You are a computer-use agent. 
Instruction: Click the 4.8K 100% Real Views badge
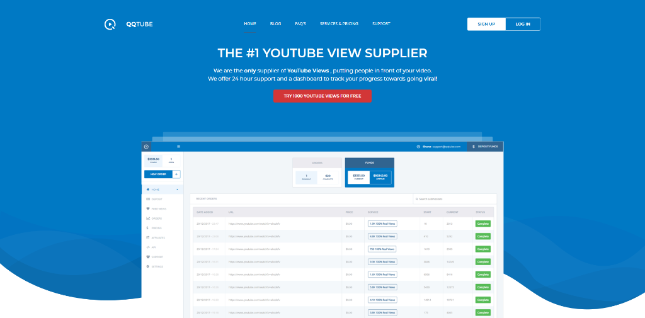tap(382, 237)
